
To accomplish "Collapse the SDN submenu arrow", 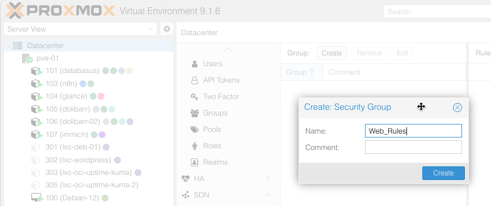I will coord(268,195).
